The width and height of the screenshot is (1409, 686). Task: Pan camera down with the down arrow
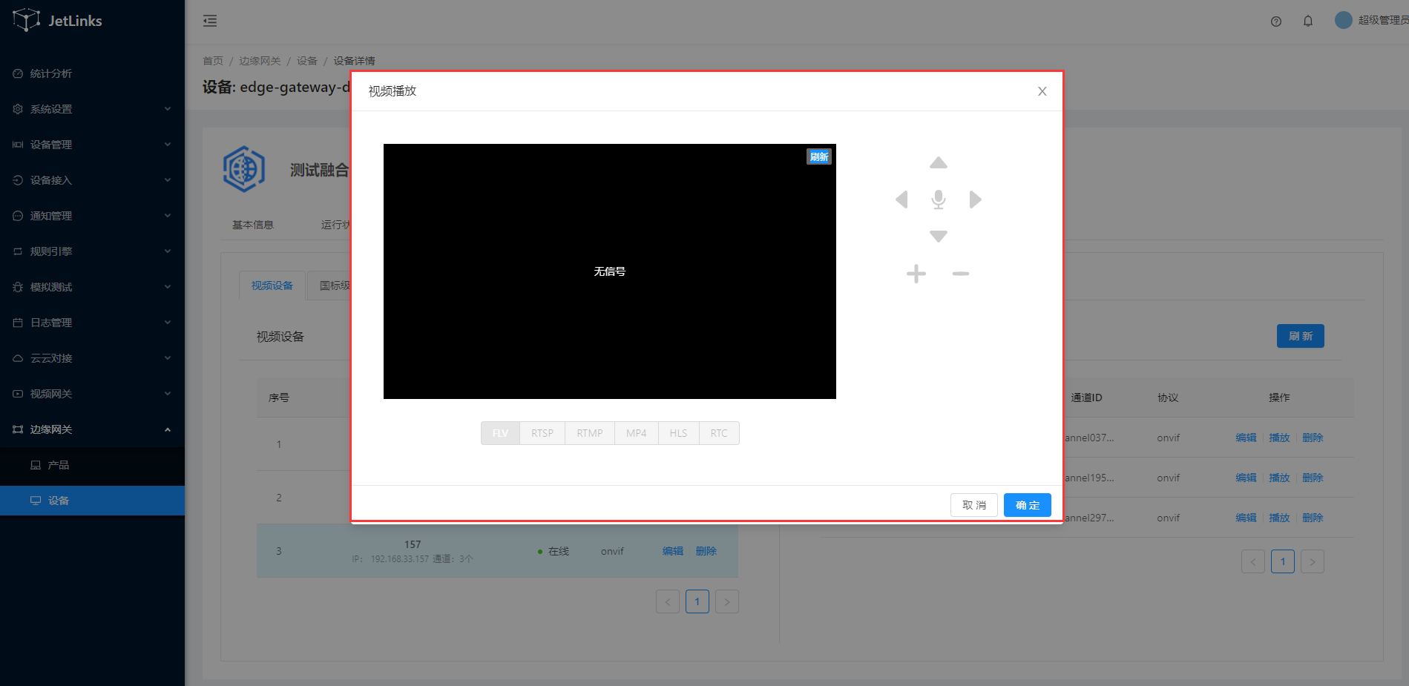coord(939,236)
